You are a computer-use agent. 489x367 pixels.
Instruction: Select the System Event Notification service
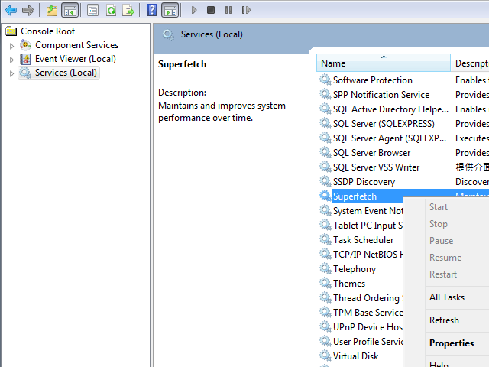pos(368,211)
